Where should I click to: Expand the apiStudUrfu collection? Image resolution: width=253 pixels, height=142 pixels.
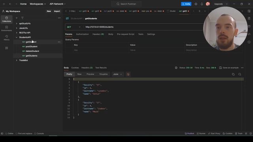[x=17, y=24]
